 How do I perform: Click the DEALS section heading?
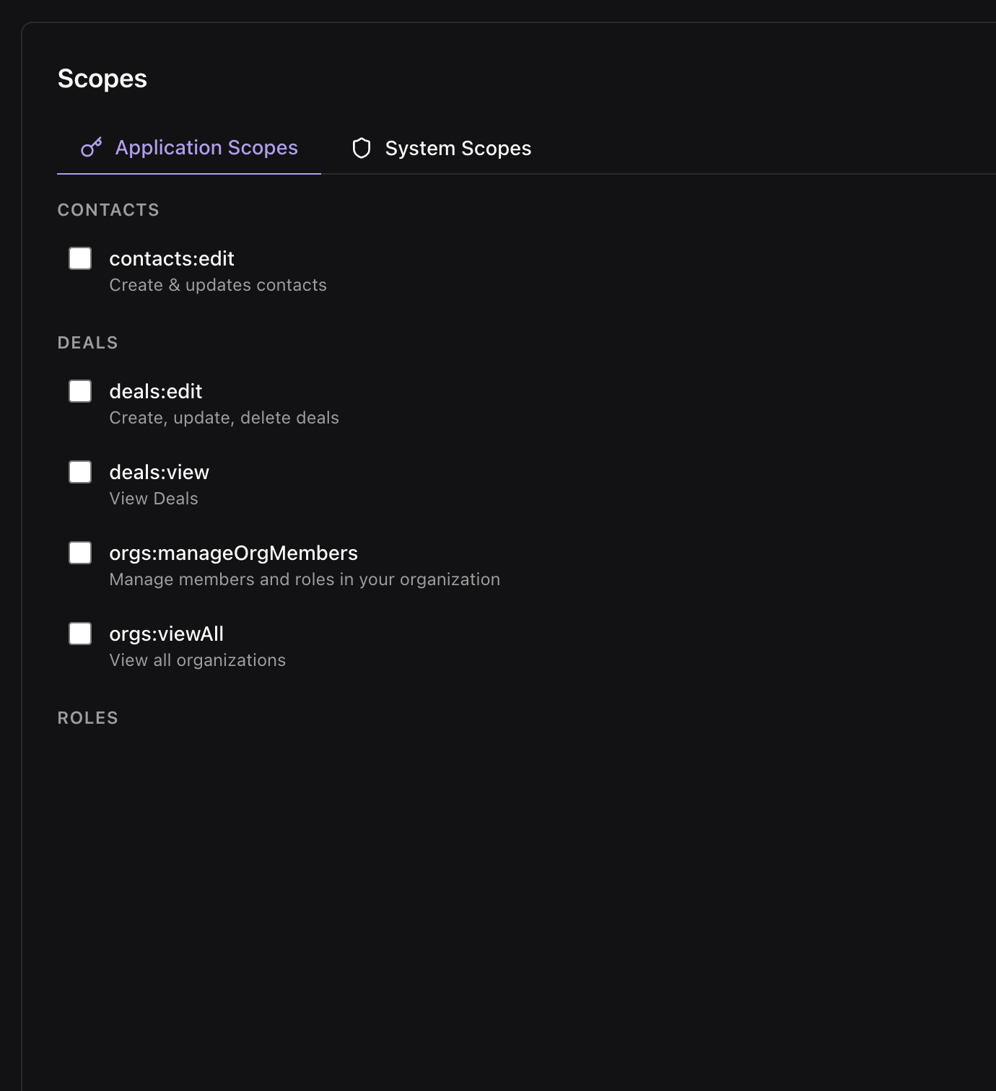coord(87,343)
